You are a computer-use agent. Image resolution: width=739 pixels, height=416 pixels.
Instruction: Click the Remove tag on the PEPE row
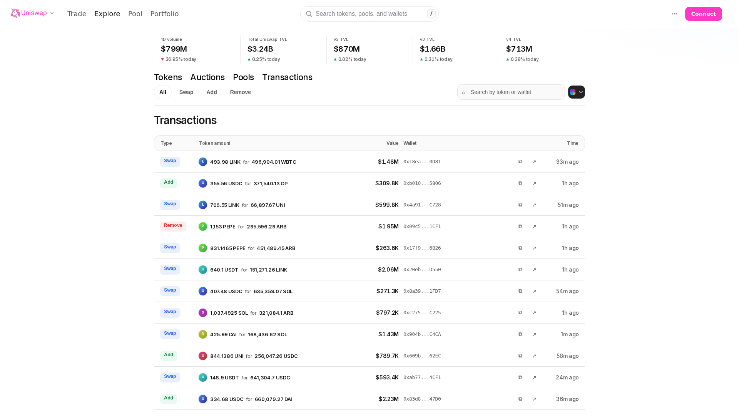173,226
